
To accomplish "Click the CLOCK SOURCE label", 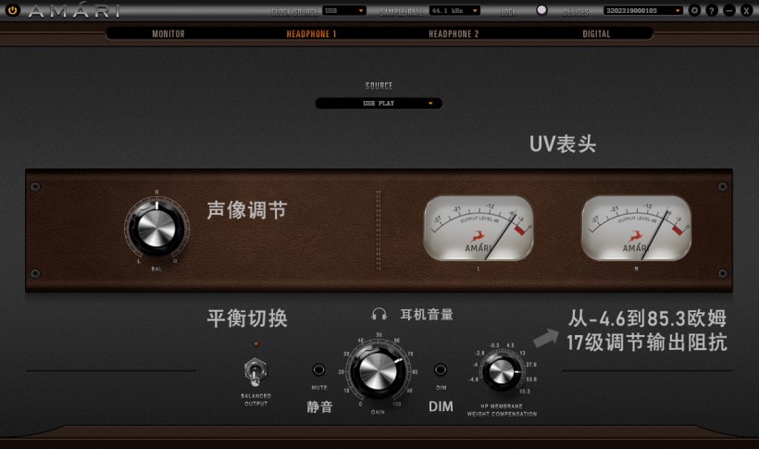I will pos(294,12).
